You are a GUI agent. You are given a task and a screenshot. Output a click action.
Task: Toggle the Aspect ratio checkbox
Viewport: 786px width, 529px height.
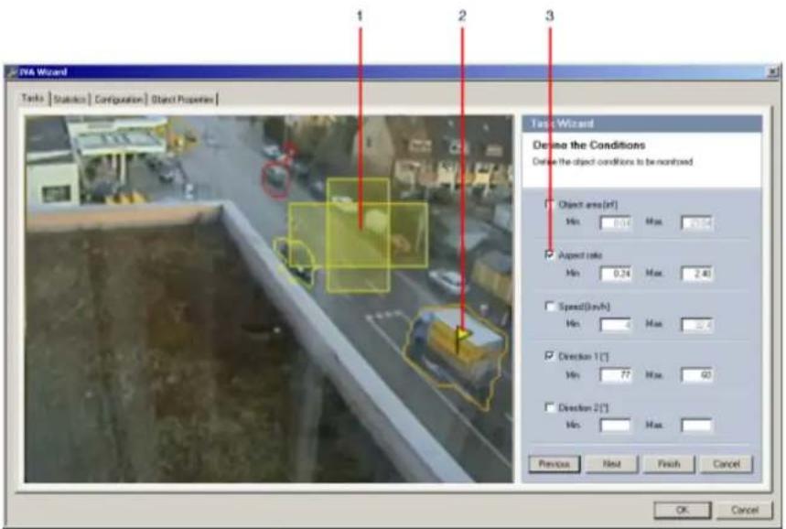(550, 254)
